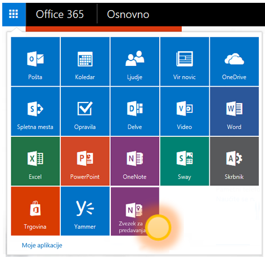Click the Moje aplikacije link

click(x=42, y=245)
